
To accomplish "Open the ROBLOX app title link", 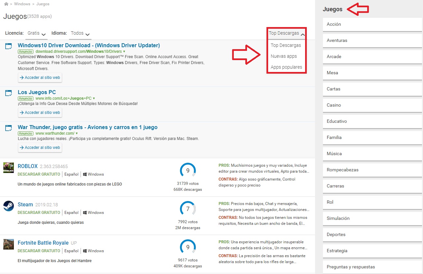I will pyautogui.click(x=28, y=166).
